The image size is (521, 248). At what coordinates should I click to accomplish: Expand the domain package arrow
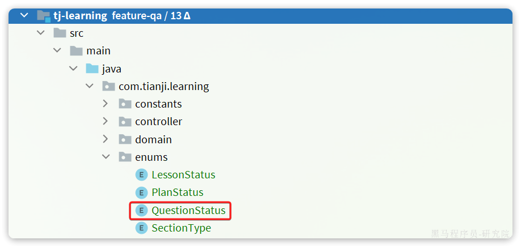pos(106,139)
